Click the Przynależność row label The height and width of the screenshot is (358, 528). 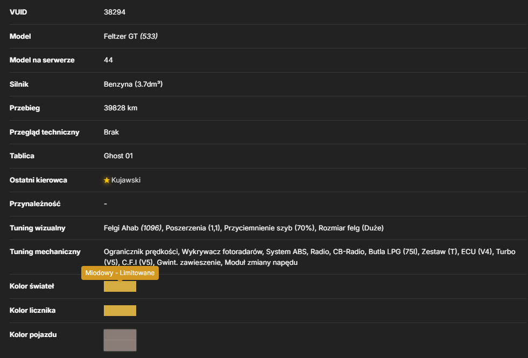(x=35, y=203)
